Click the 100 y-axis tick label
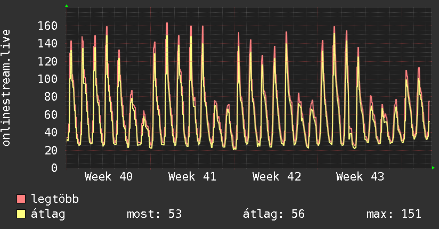 (47, 79)
